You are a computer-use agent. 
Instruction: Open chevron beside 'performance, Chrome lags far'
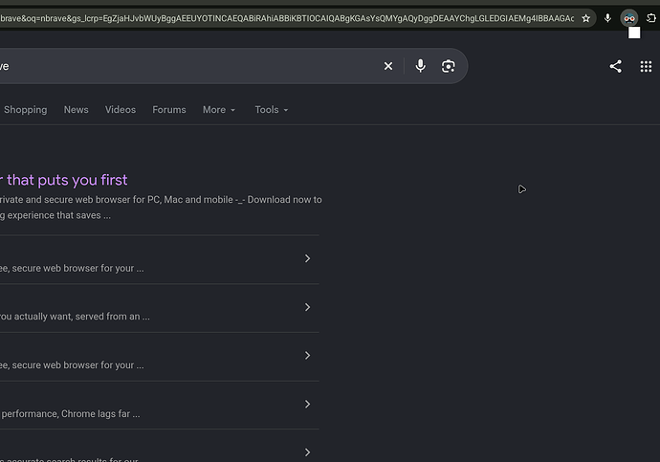click(308, 404)
